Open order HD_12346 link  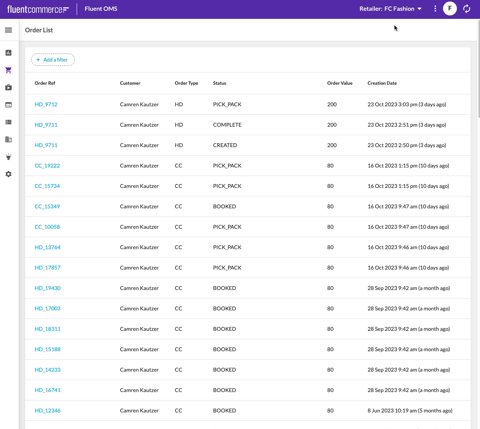pyautogui.click(x=47, y=411)
